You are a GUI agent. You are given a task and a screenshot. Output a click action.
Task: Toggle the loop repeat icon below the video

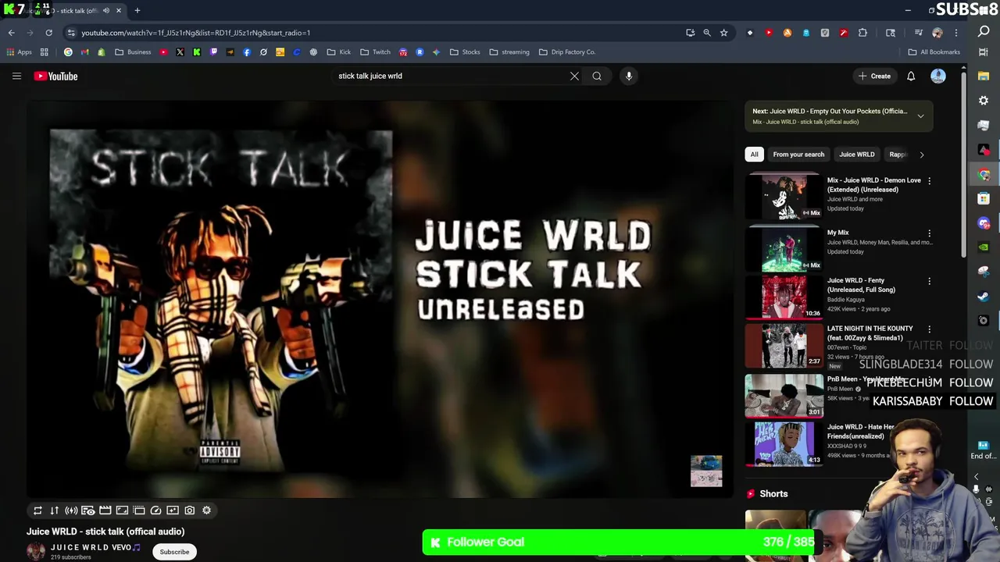(x=37, y=510)
